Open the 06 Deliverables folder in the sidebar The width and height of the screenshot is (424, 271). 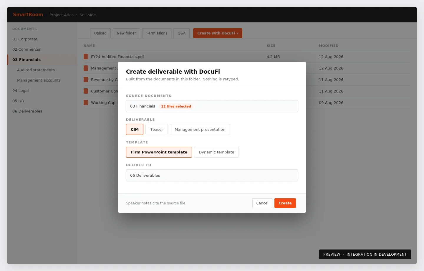point(42,111)
